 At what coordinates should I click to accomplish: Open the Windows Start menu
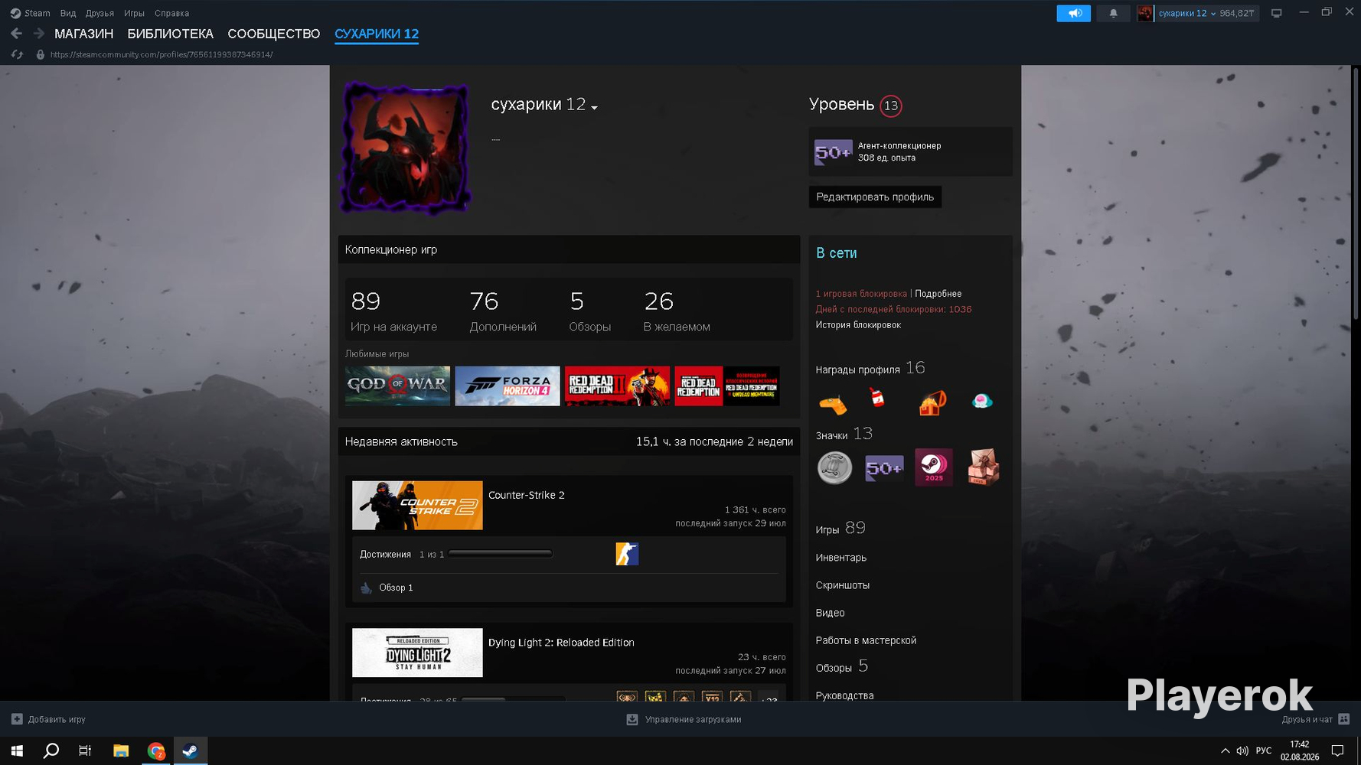click(17, 751)
